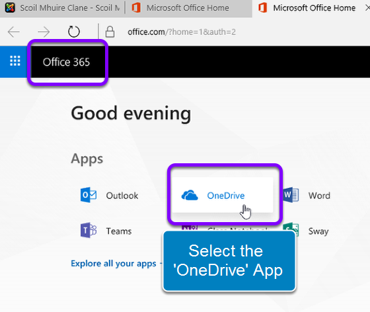Refresh the page with the reload icon
The height and width of the screenshot is (312, 370).
point(74,32)
